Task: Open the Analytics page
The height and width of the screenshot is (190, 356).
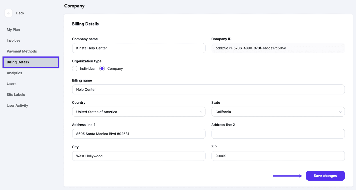Action: [14, 73]
